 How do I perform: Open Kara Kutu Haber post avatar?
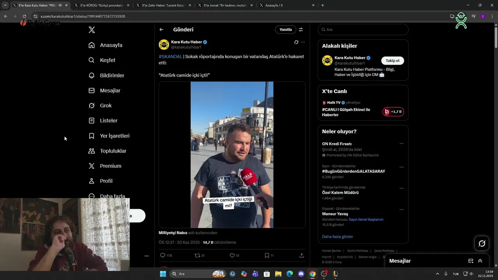point(164,44)
